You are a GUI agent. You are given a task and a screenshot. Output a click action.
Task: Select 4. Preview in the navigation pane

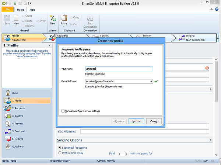point(27,123)
